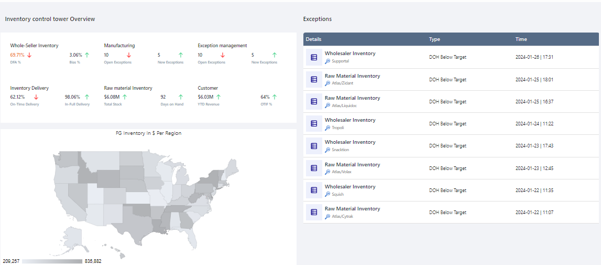Screen dimensions: 601x265
Task: Click the map color scale legend bar
Action: coord(52,261)
